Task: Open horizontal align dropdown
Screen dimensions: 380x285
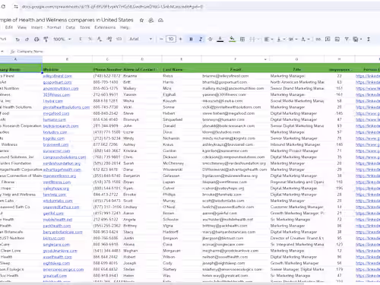Action: click(268, 39)
